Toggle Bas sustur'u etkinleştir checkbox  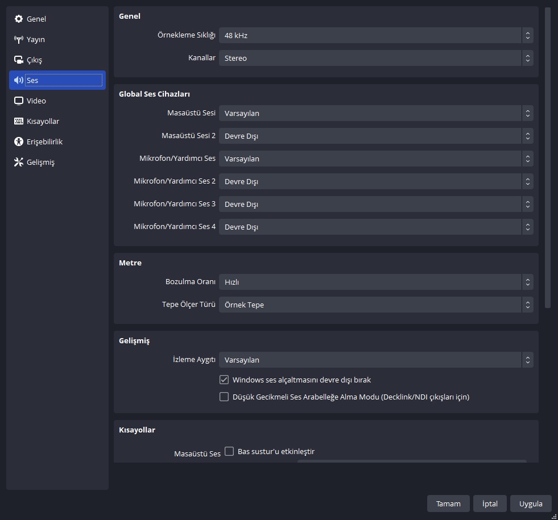[x=229, y=451]
